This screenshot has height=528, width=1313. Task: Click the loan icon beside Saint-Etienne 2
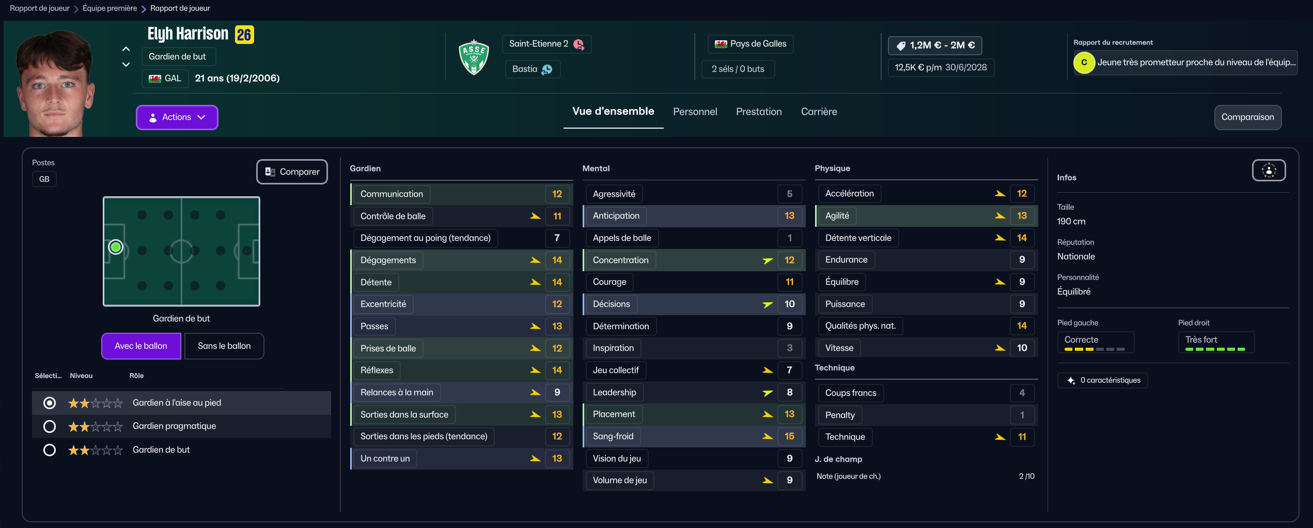[579, 44]
